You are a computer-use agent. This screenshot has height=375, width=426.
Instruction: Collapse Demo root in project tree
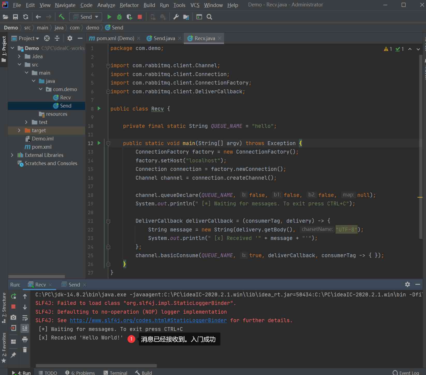click(12, 48)
